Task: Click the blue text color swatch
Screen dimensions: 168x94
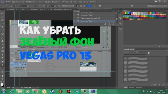Action: click(x=89, y=6)
